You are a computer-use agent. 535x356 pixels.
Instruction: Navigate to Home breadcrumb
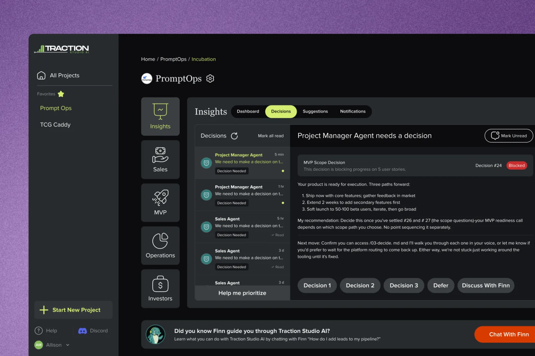[x=148, y=59]
